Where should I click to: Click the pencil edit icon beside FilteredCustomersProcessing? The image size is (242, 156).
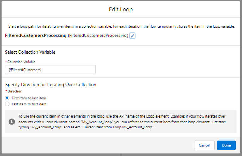132,36
